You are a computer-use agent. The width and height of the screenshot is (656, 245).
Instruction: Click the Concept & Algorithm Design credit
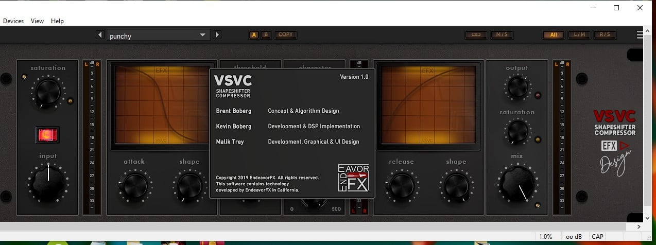click(x=303, y=111)
